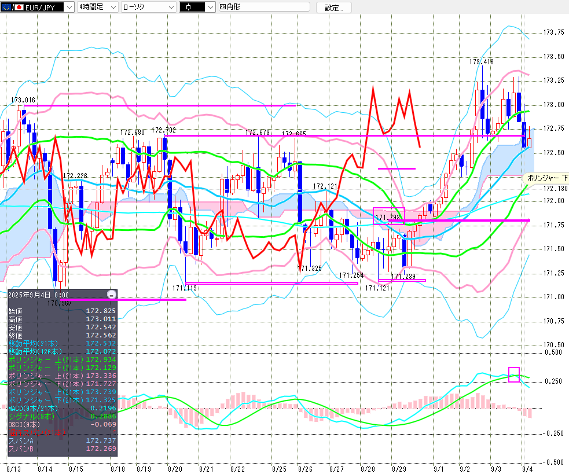
Task: Click the EU and Japan flag icon
Action: [x=12, y=7]
